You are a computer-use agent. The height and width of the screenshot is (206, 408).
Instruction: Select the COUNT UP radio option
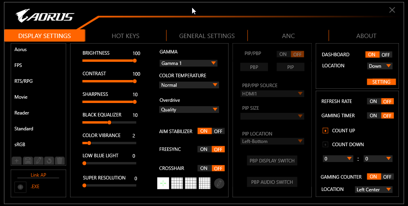[x=325, y=131]
